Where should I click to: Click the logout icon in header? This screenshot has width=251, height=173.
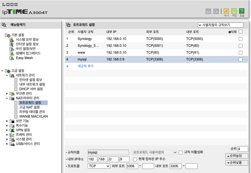pyautogui.click(x=216, y=11)
